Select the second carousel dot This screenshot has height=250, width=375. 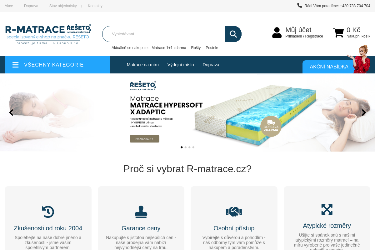click(185, 147)
